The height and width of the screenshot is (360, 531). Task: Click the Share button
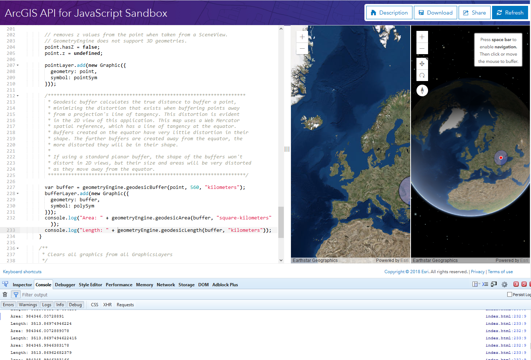point(475,13)
